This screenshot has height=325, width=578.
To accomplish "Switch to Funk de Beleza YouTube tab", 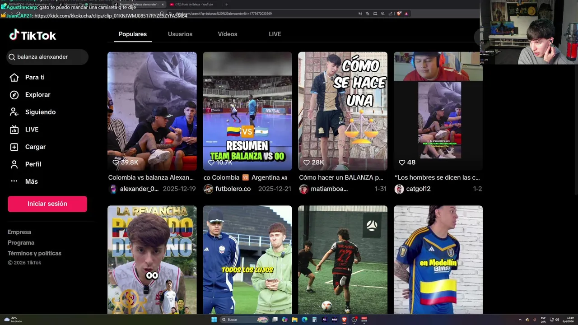I will pos(194,5).
